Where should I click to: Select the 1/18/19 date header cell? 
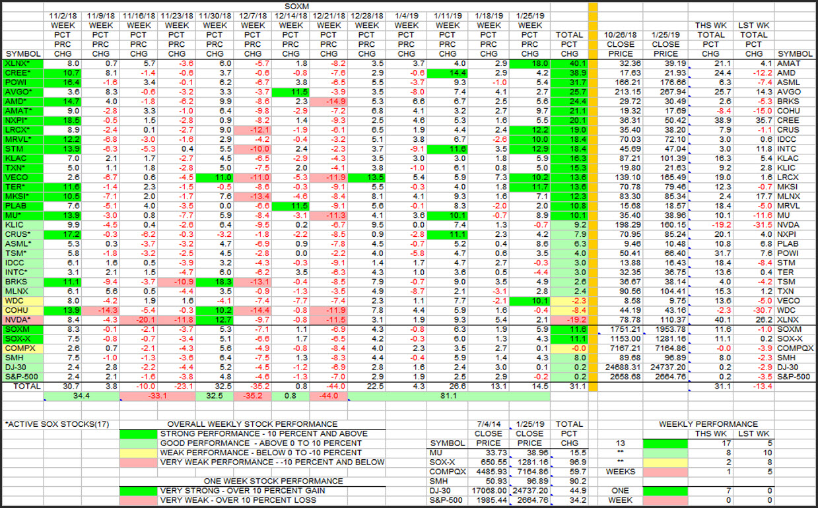coord(488,15)
